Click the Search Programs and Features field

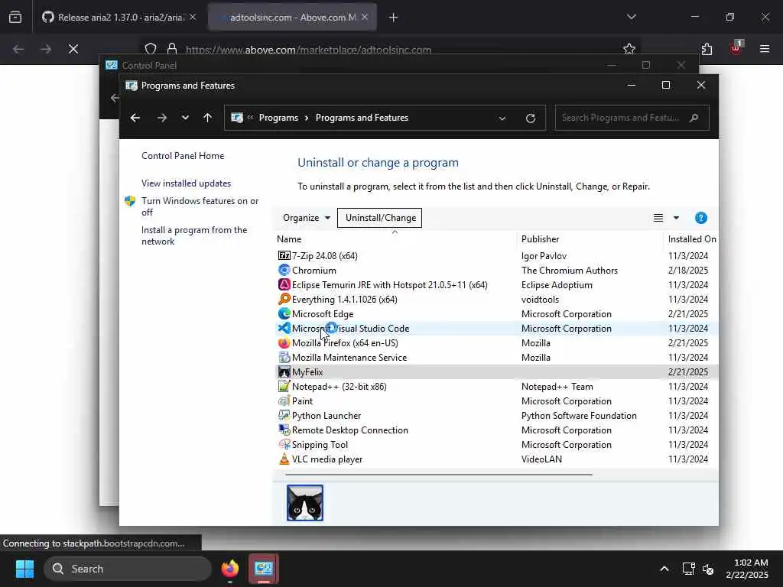tap(632, 118)
